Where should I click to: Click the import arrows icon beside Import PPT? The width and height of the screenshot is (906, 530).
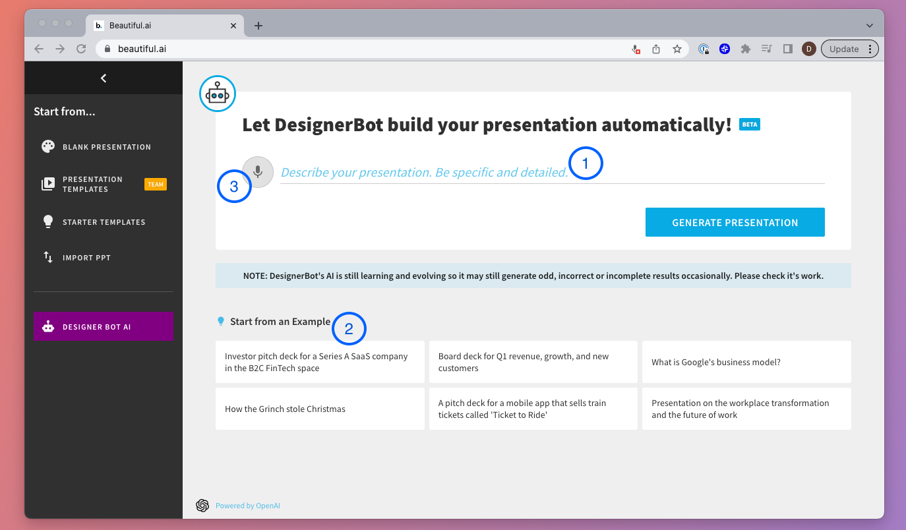coord(48,257)
